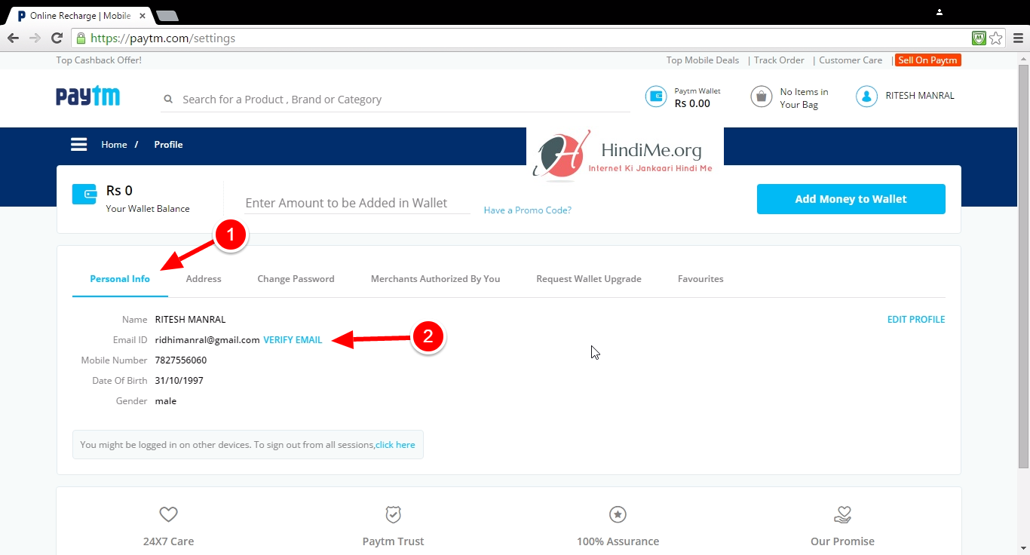Click the mobile number 7827556060
Image resolution: width=1030 pixels, height=555 pixels.
181,360
